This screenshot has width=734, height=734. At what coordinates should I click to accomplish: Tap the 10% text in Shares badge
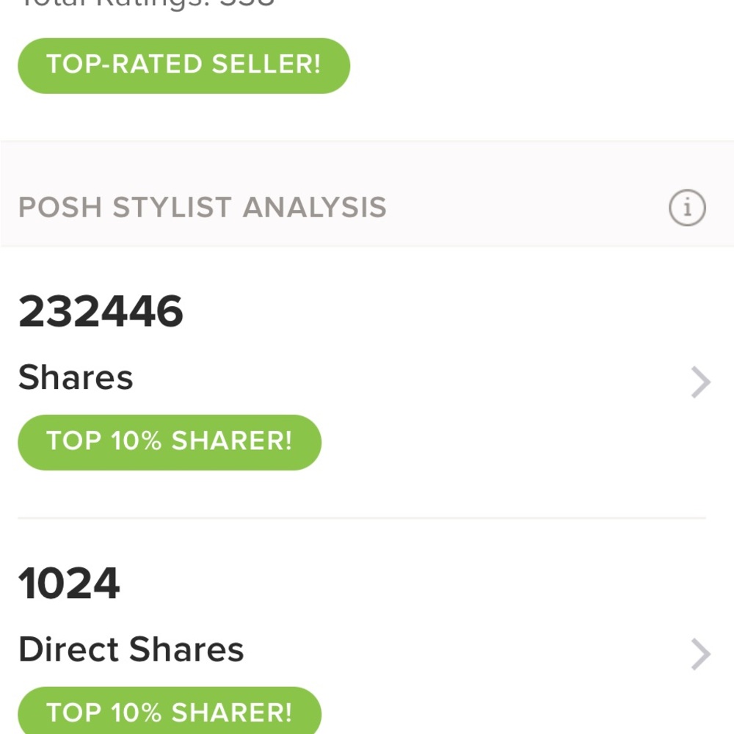click(137, 441)
